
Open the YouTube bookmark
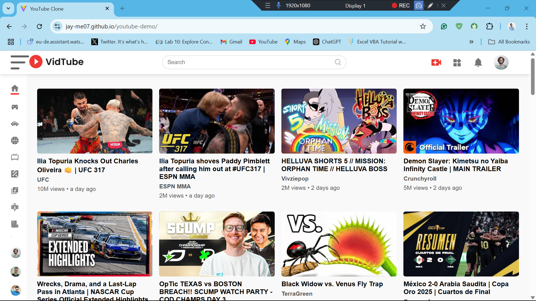(263, 42)
